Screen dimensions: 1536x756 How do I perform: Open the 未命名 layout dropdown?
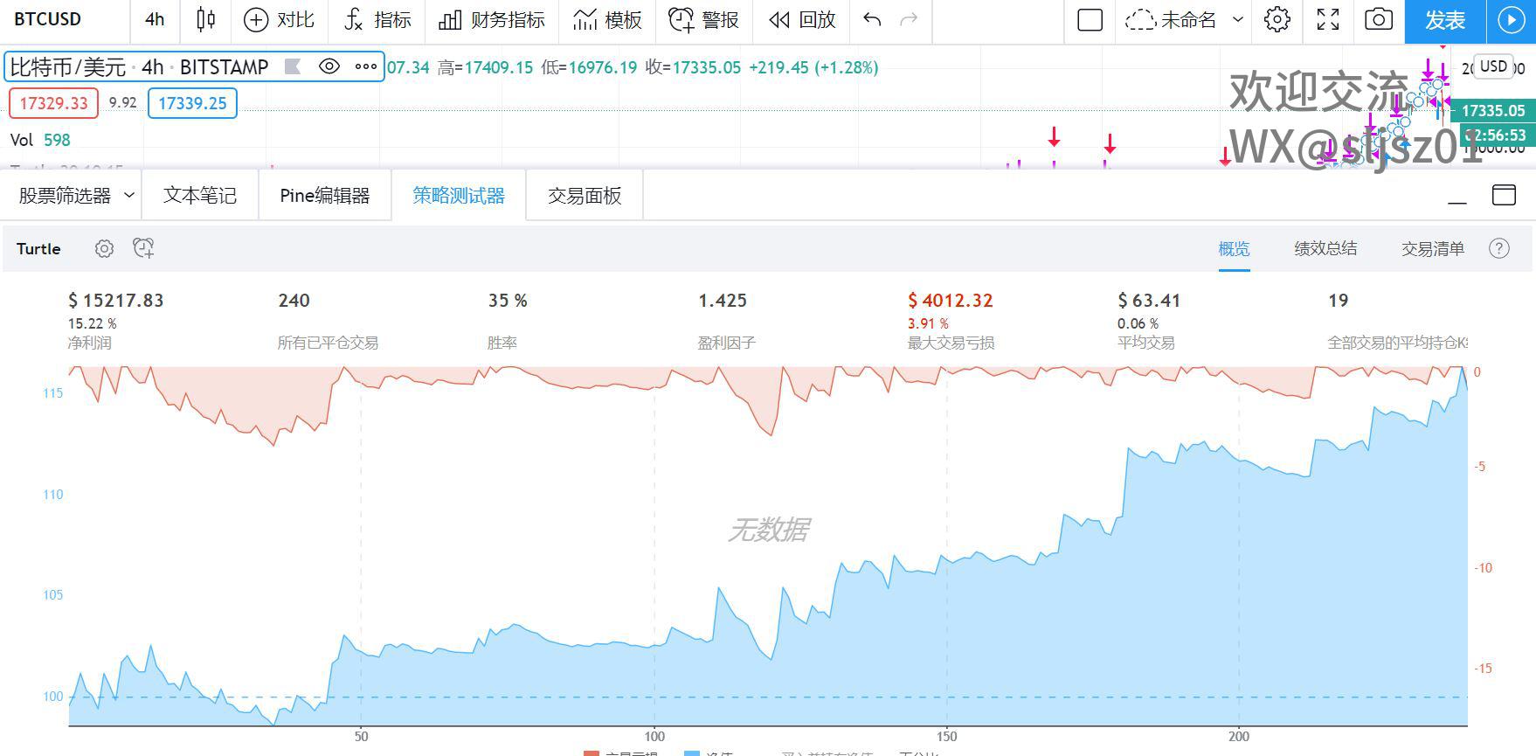pos(1237,19)
